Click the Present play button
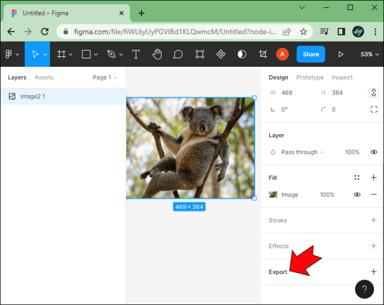 (x=341, y=54)
